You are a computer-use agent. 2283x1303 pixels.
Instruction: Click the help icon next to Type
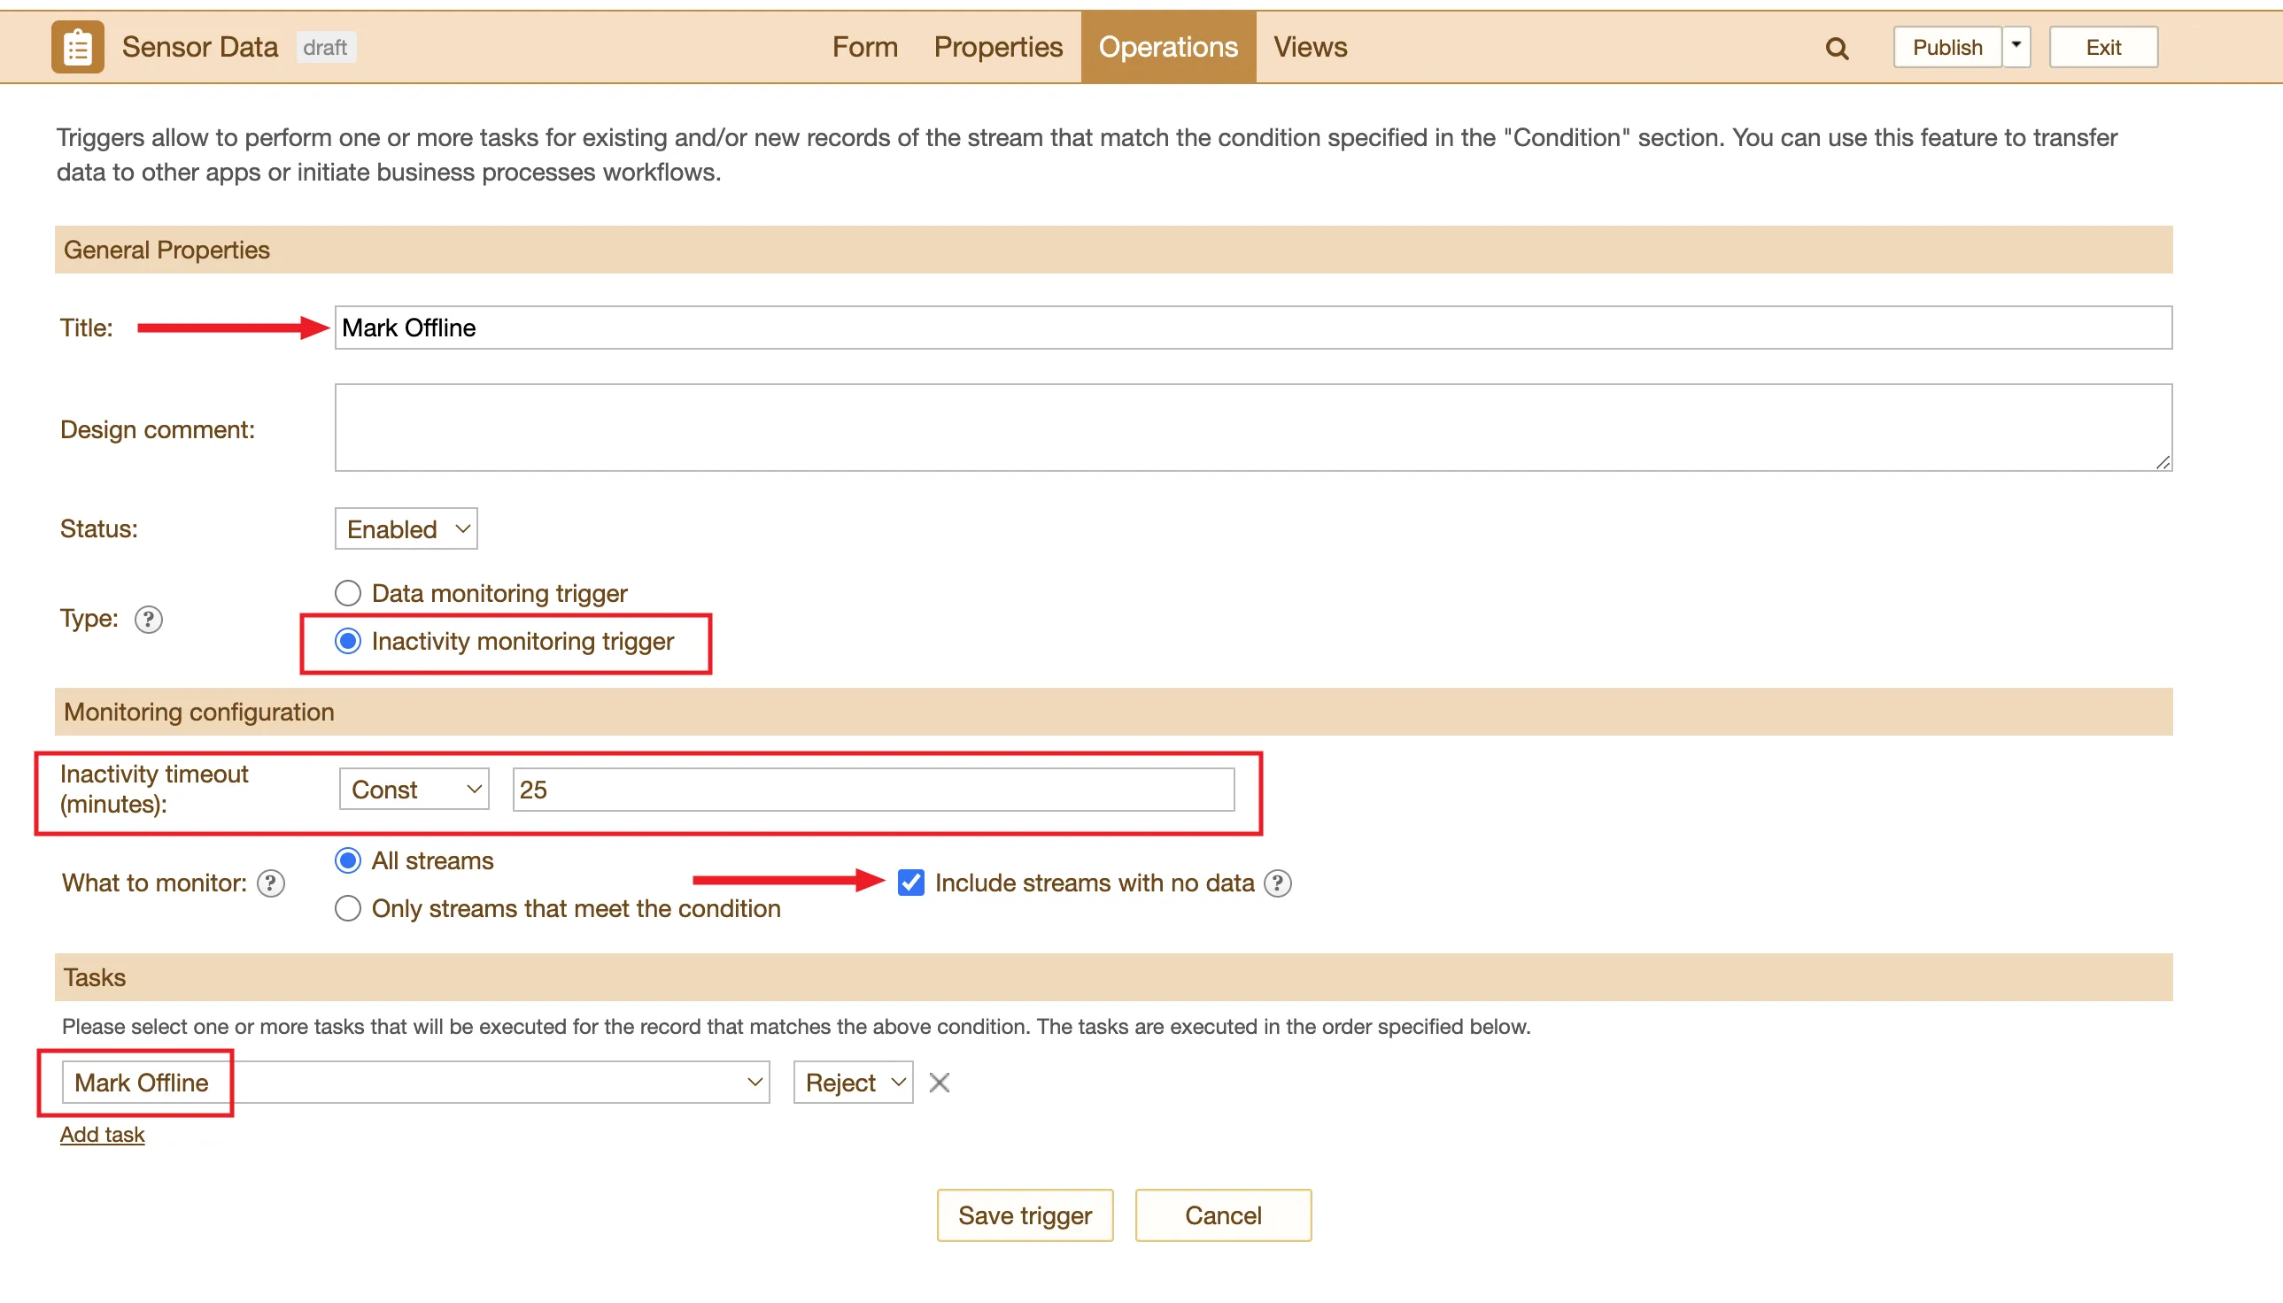pyautogui.click(x=149, y=620)
